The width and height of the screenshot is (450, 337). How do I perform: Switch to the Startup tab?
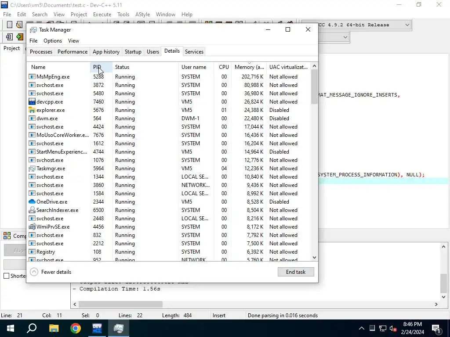click(133, 52)
